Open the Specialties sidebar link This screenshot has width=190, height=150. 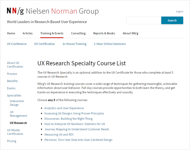click(14, 96)
